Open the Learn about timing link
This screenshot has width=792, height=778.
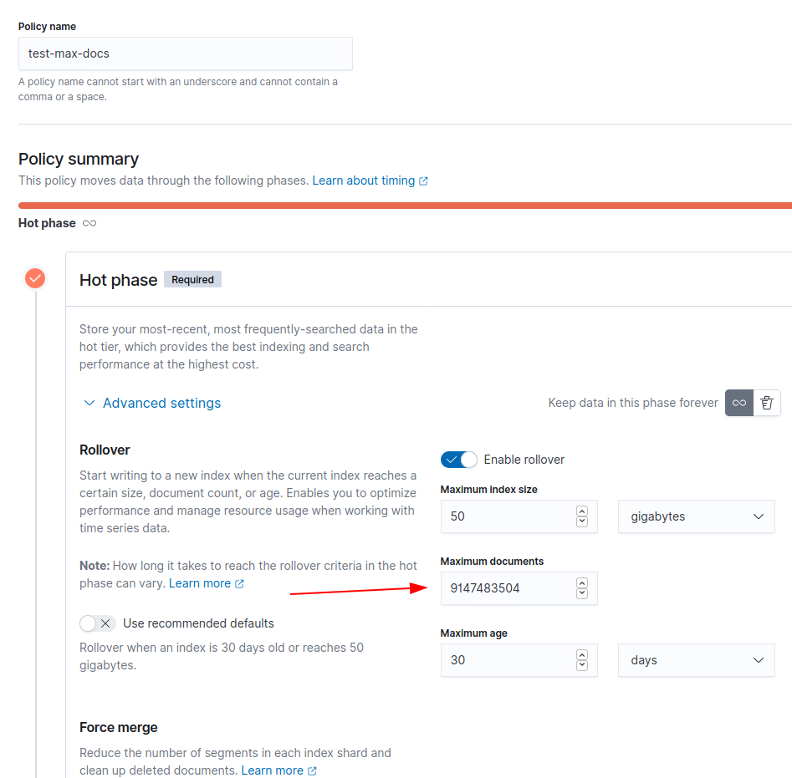364,181
